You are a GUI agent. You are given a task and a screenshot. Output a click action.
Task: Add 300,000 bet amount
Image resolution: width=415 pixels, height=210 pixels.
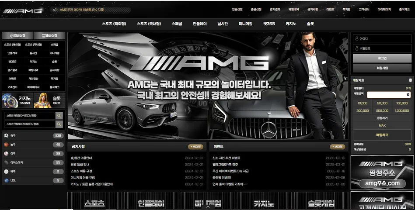tap(363, 111)
